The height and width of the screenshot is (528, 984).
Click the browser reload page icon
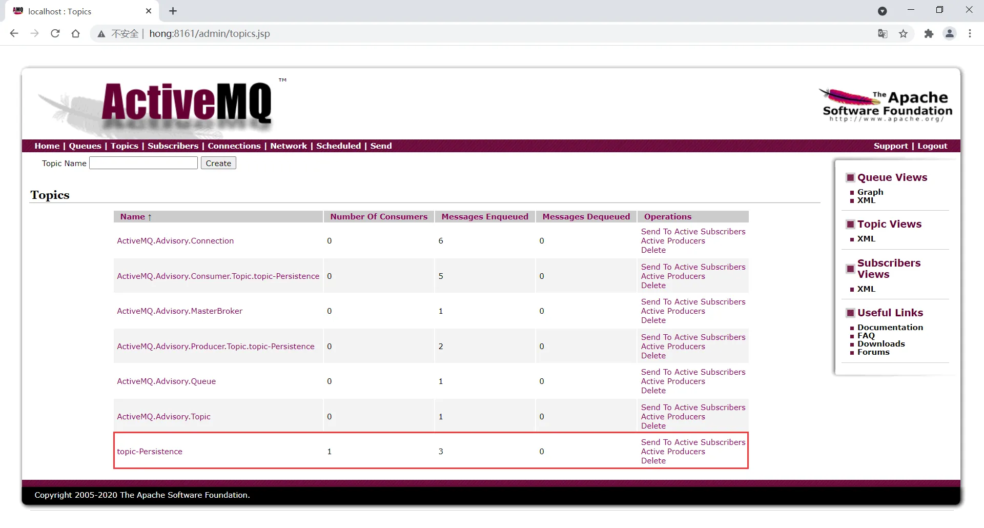coord(55,33)
